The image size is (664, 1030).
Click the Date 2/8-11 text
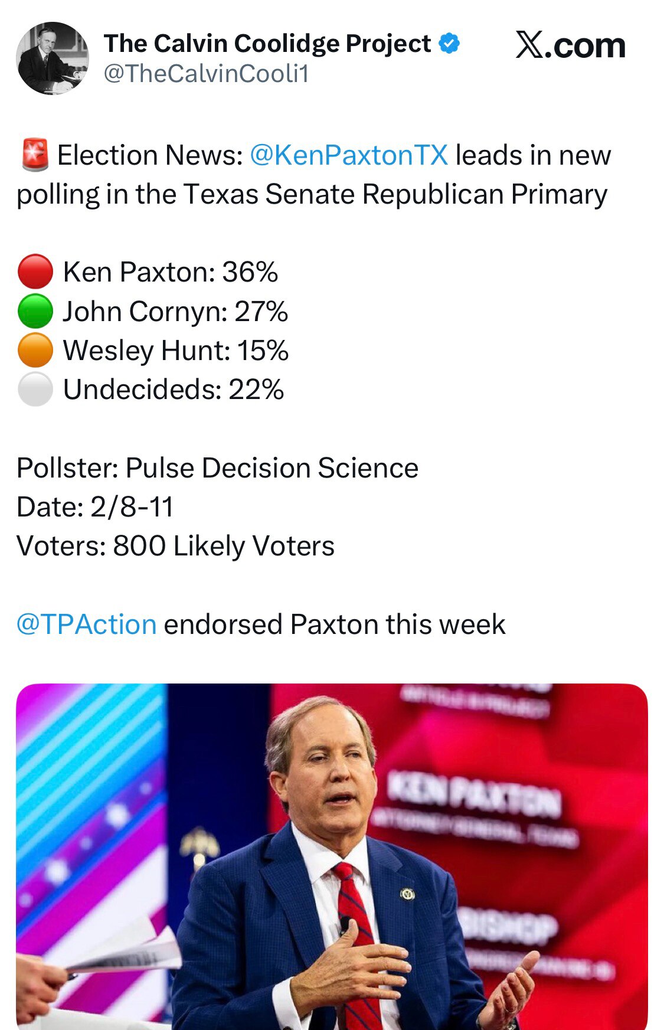(x=94, y=506)
